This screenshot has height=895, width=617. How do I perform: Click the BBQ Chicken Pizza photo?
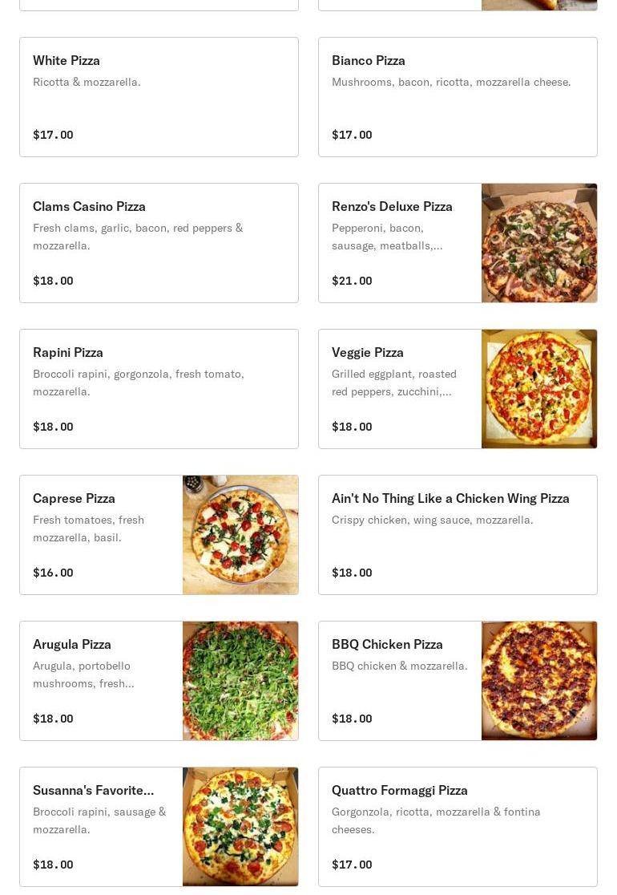tap(539, 681)
